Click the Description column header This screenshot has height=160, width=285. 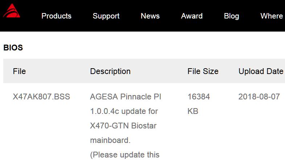(x=110, y=71)
